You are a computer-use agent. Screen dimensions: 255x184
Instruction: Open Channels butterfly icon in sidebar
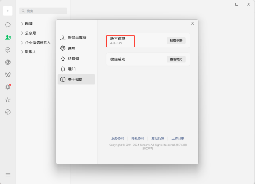[8, 75]
